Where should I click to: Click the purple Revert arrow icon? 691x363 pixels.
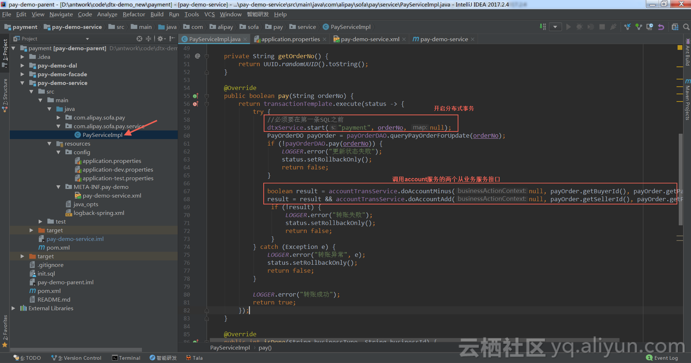pyautogui.click(x=661, y=27)
